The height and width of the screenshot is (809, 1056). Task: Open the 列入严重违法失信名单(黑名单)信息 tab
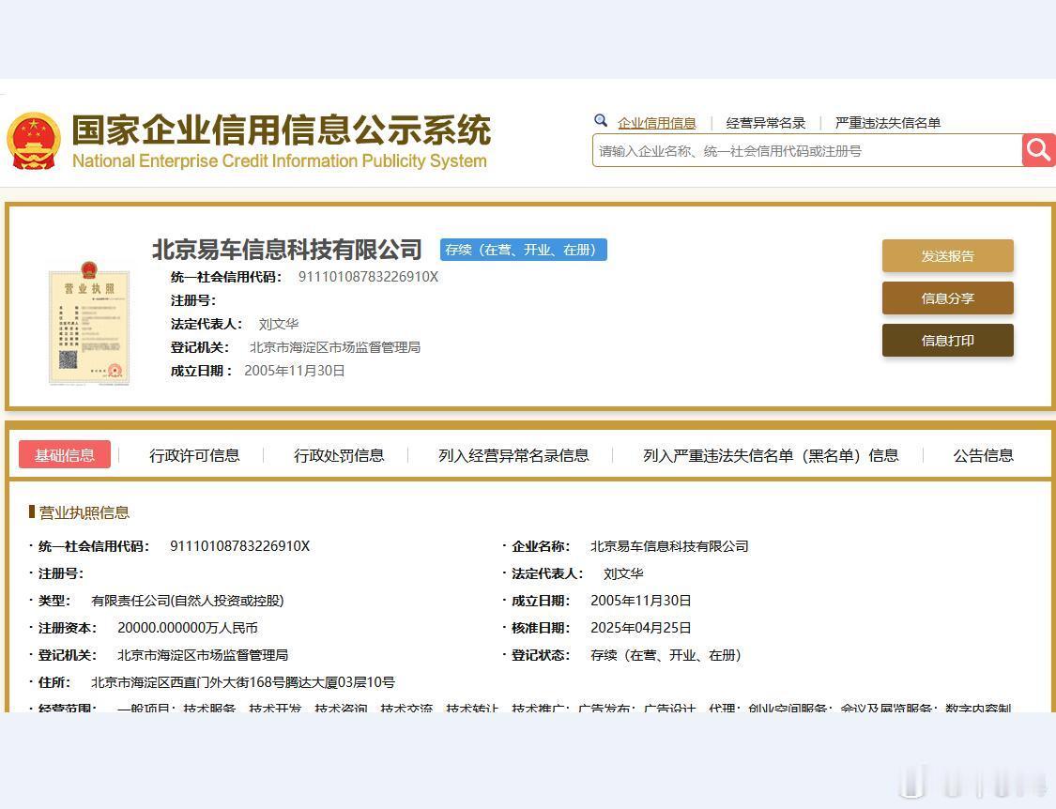click(x=772, y=456)
